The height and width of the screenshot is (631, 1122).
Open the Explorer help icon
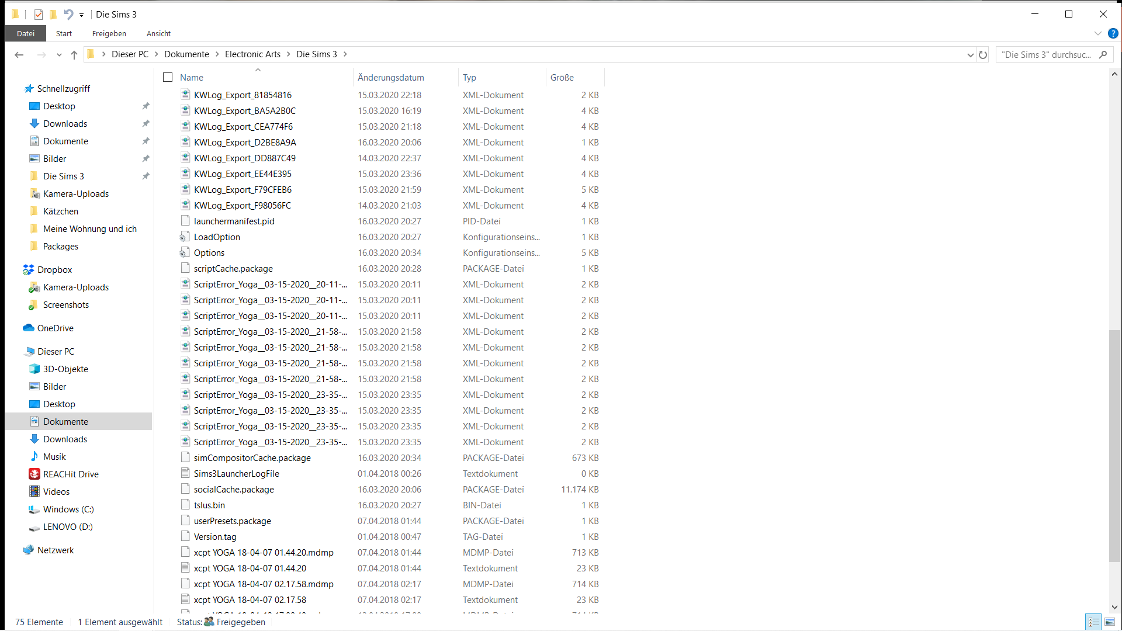1113,34
